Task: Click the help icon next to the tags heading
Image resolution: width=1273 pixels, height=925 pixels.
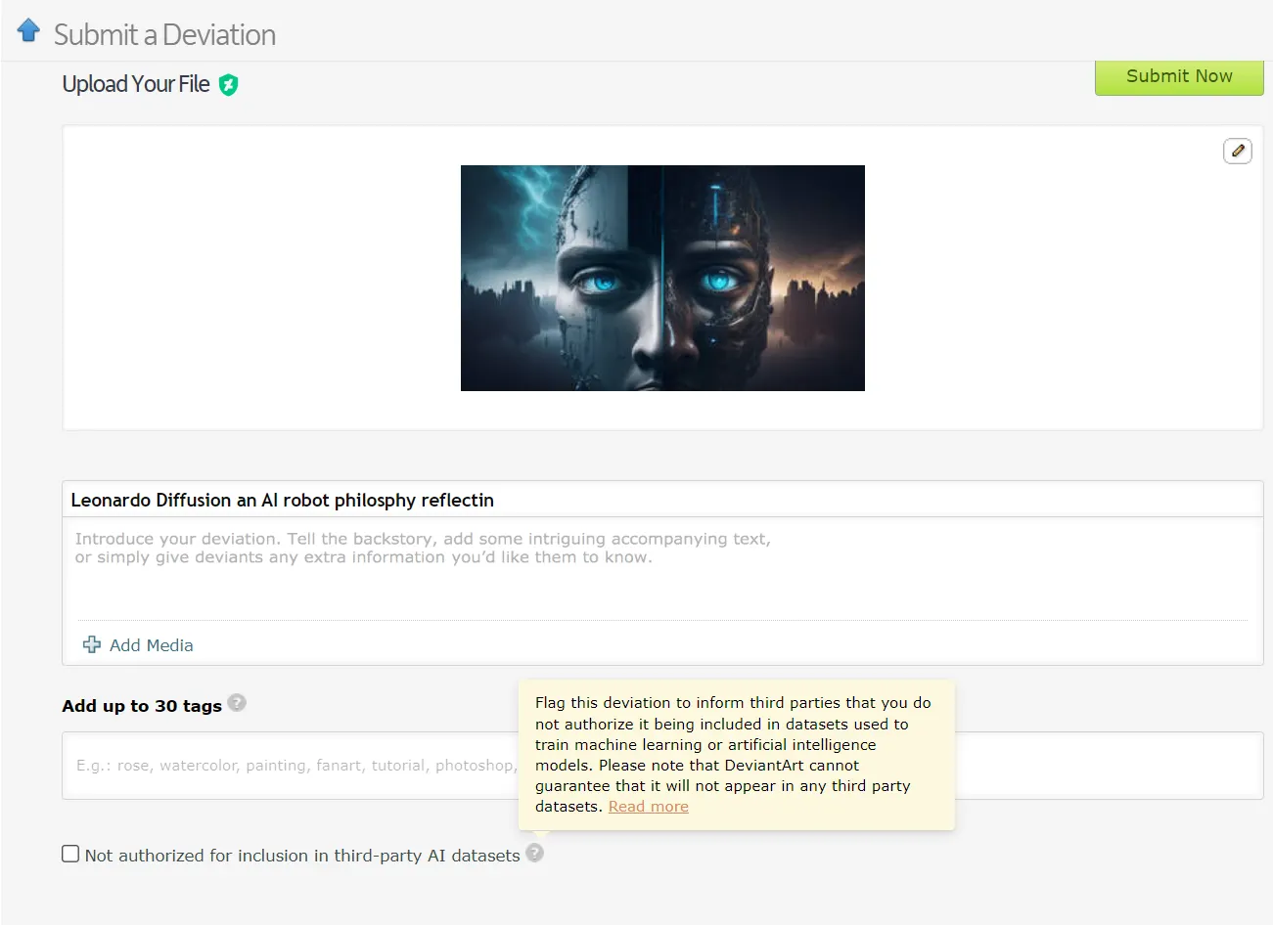Action: 237,703
